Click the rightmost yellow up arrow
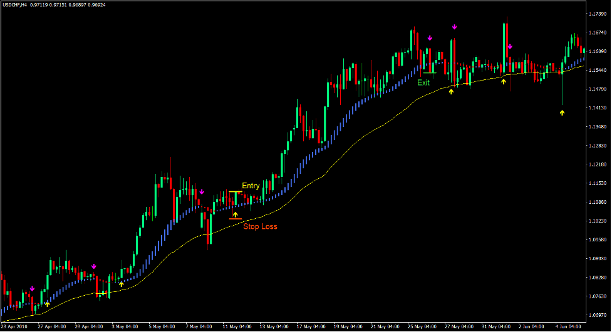The image size is (612, 332). [x=562, y=113]
